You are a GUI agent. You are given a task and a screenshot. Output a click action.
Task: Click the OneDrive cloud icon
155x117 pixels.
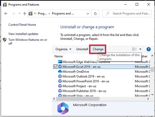[x=60, y=71]
